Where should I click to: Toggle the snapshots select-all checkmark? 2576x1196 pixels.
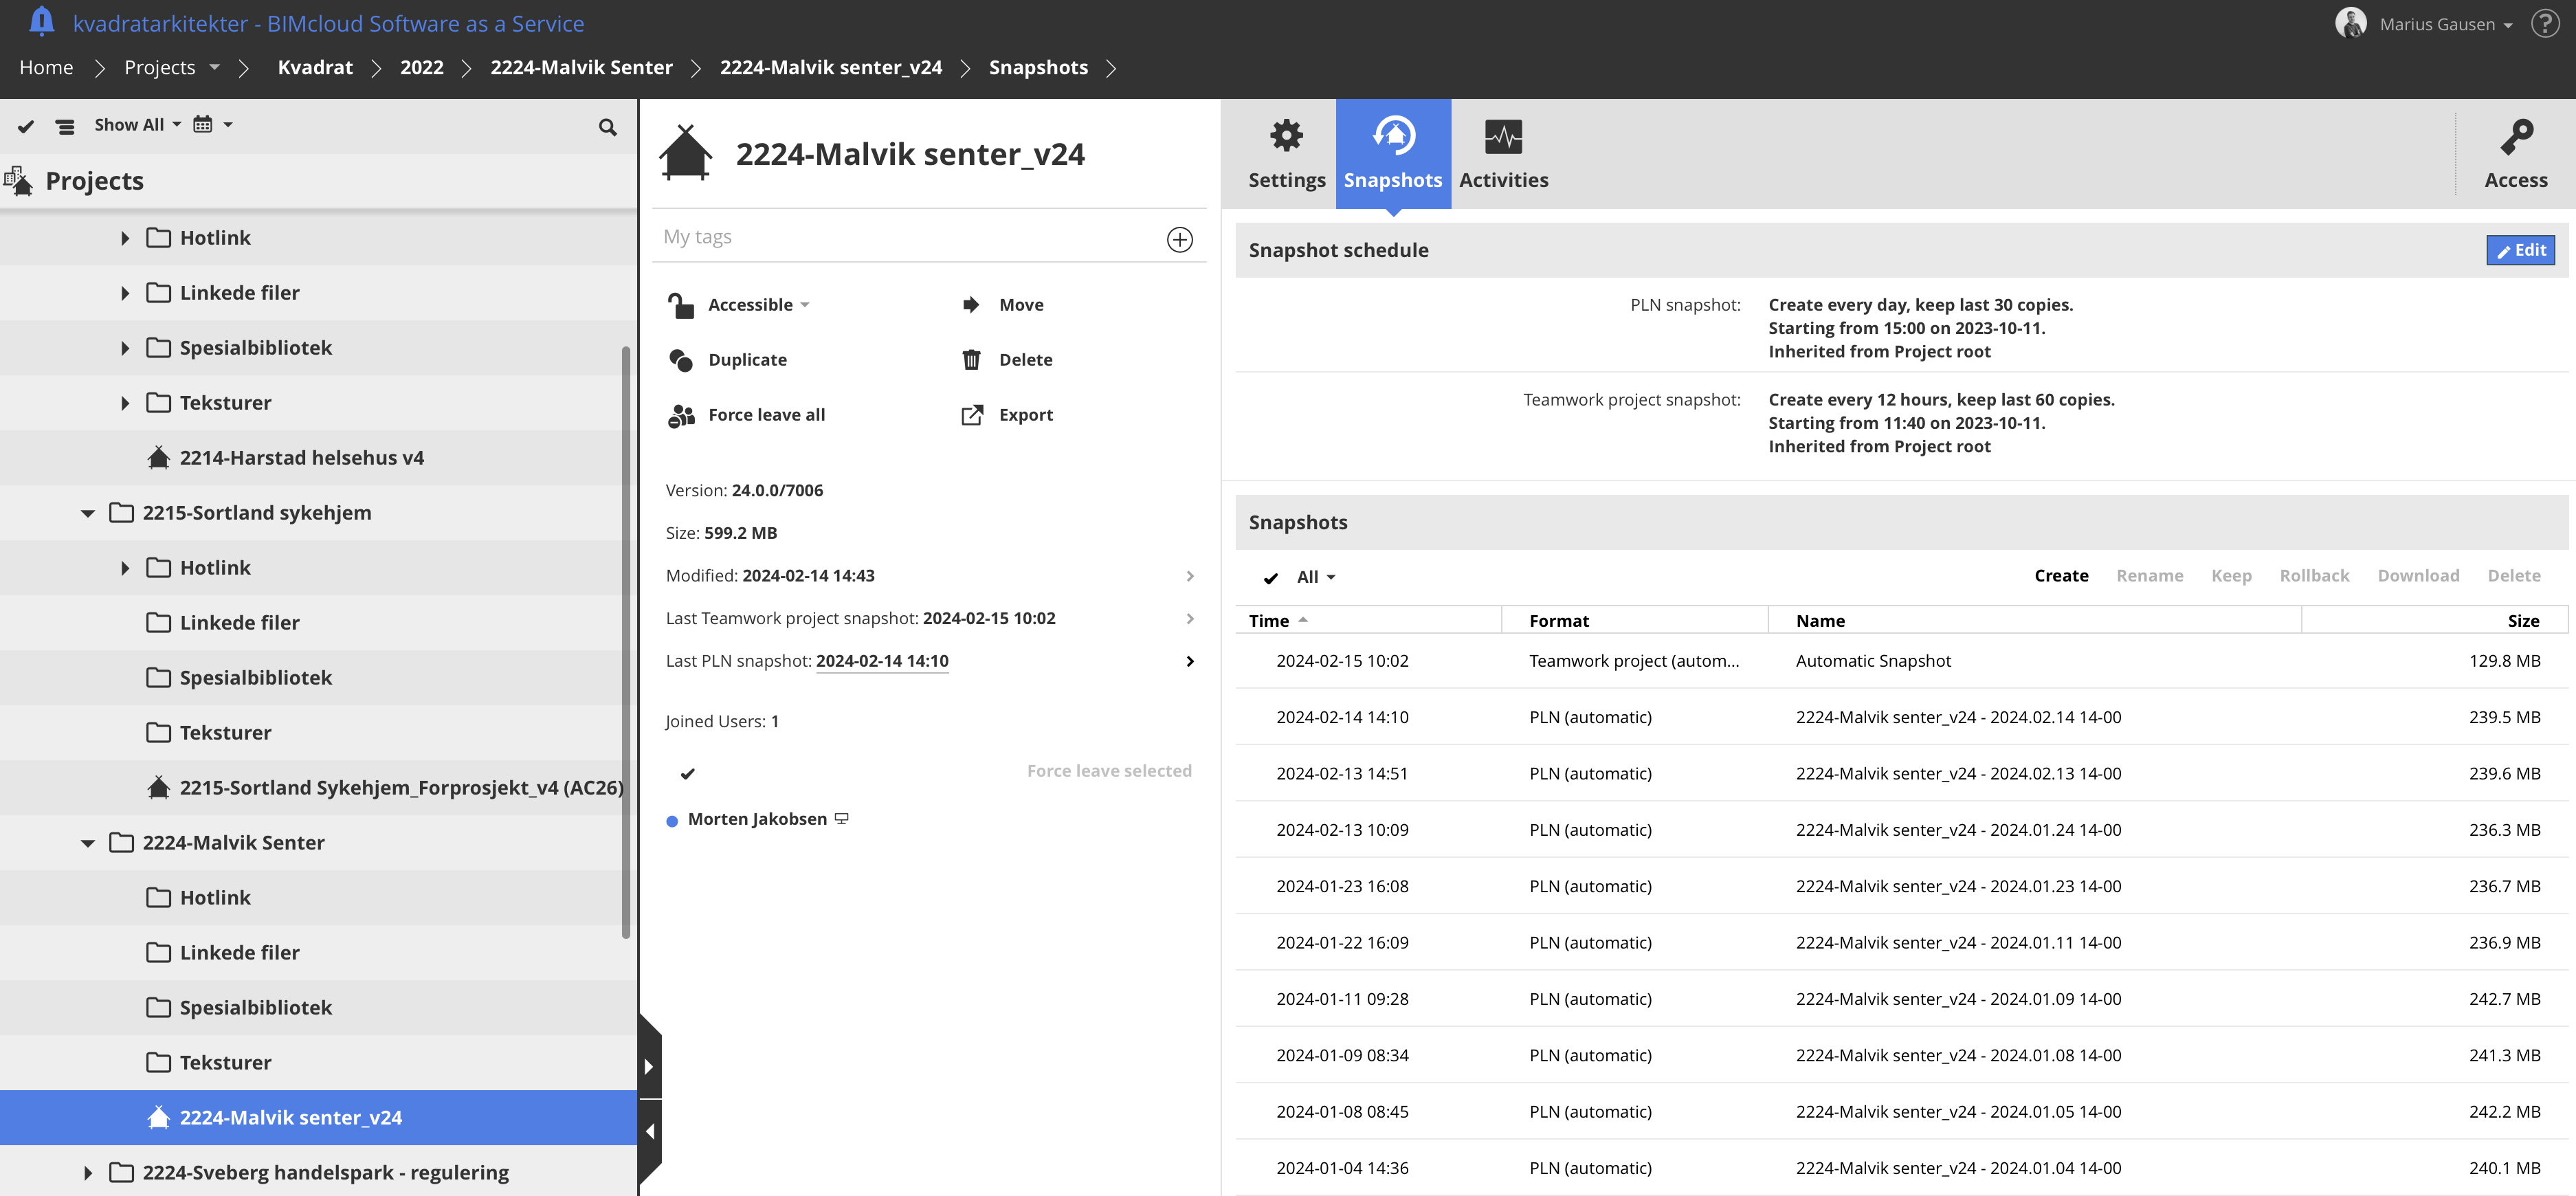click(1270, 578)
